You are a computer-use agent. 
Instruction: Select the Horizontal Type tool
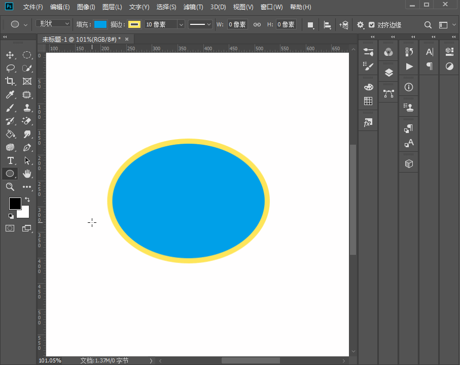click(x=10, y=160)
